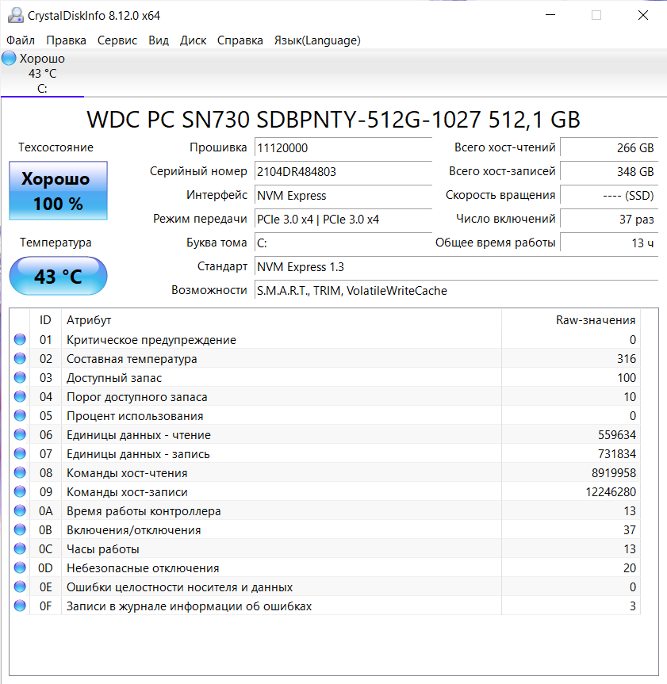Select the Порог доступного запаса attribute row

[x=325, y=396]
